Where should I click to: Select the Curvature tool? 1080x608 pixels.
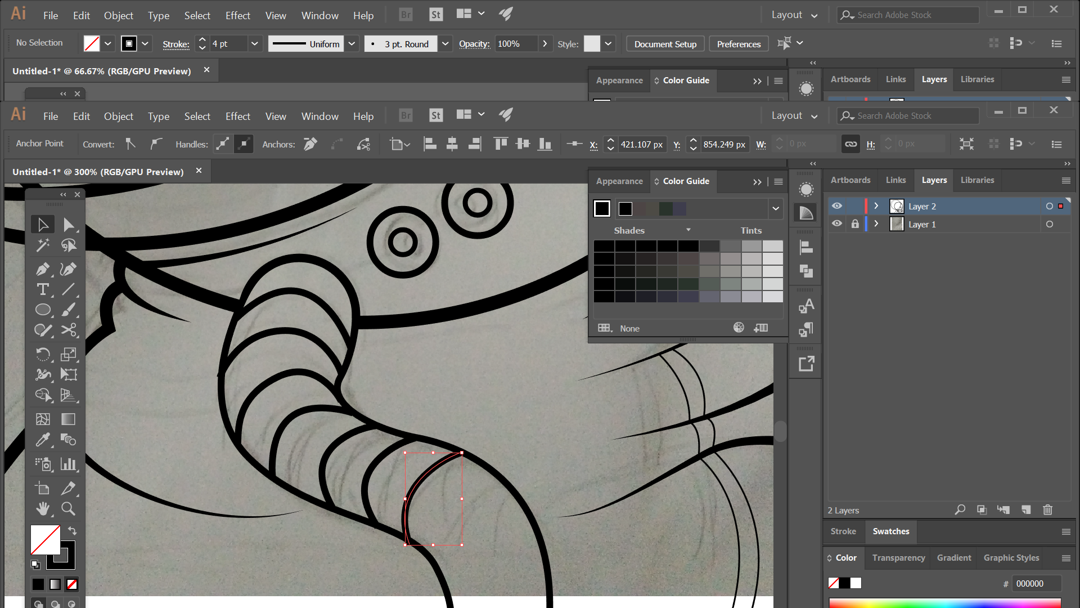coord(69,269)
